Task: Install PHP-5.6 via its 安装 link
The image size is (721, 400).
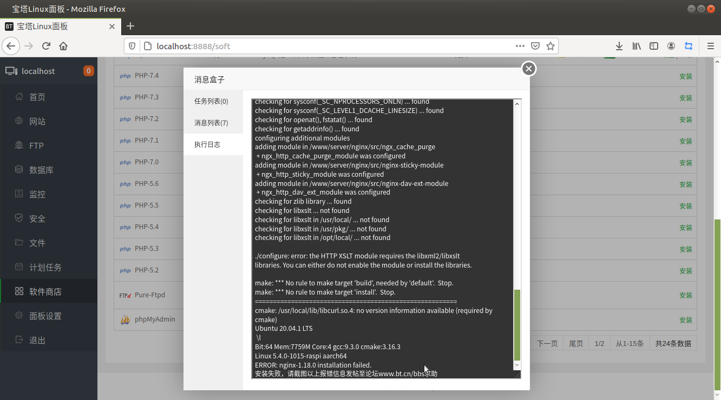Action: click(686, 184)
